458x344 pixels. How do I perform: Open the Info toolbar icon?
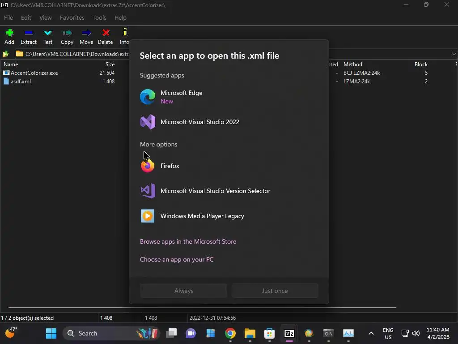click(x=124, y=37)
